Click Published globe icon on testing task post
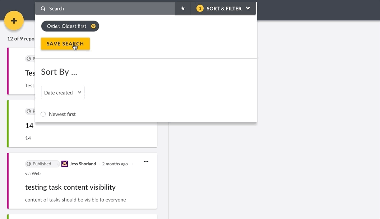 tap(29, 164)
